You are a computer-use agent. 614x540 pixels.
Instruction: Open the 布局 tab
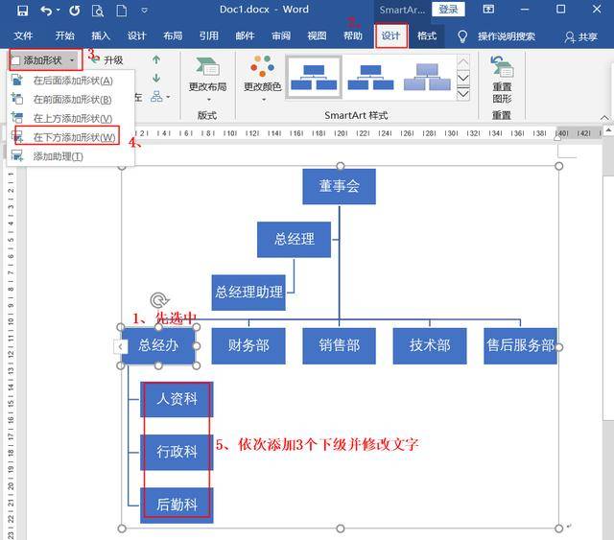click(x=173, y=36)
